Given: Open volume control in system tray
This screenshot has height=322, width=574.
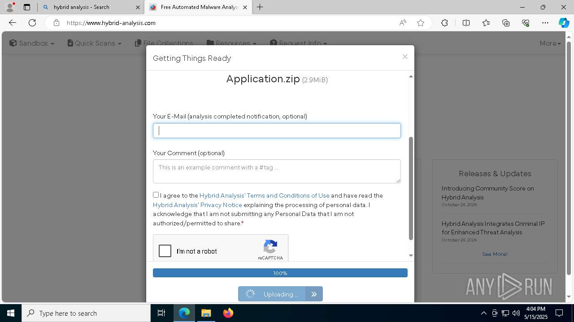Looking at the screenshot, I should coord(516,313).
